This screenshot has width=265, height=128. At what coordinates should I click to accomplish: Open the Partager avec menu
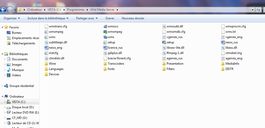point(87,18)
